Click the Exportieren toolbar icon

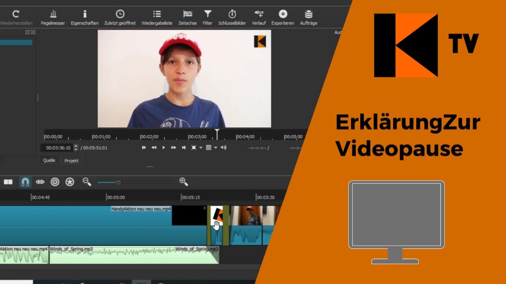(x=283, y=18)
